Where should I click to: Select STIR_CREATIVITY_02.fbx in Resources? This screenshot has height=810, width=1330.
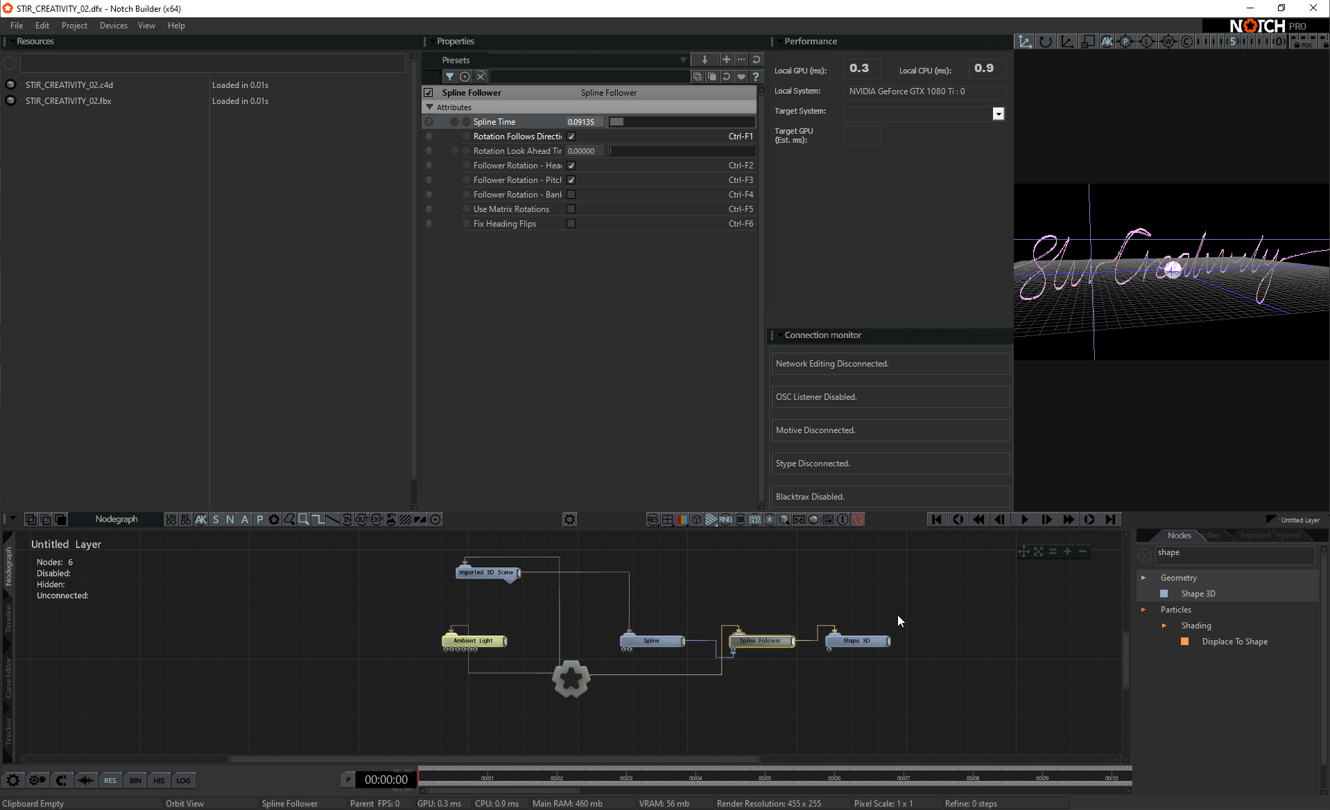pos(68,101)
